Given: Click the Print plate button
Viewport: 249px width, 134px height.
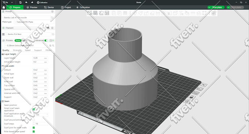Looking at the screenshot, I should click(x=237, y=7).
